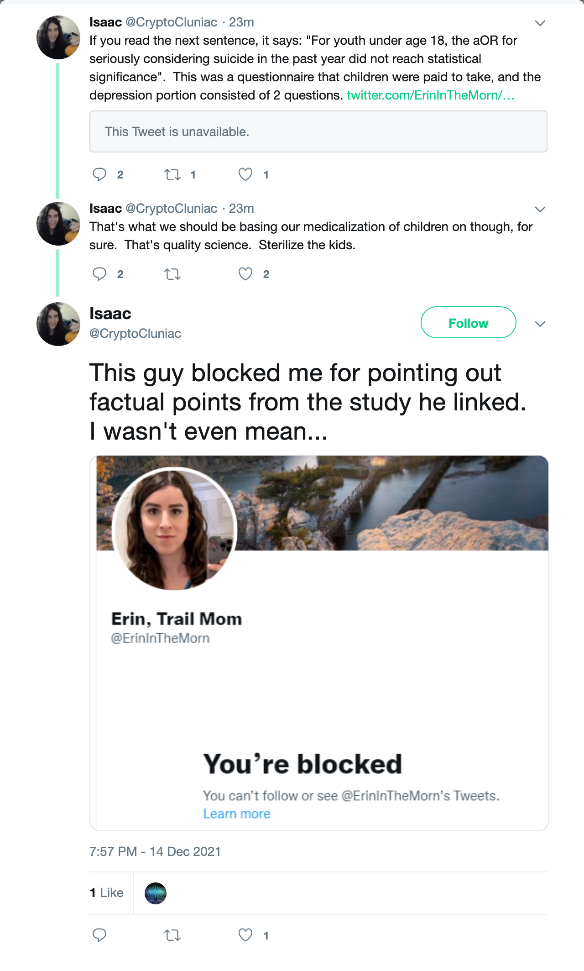Open options chevron on first tweet

pos(540,23)
